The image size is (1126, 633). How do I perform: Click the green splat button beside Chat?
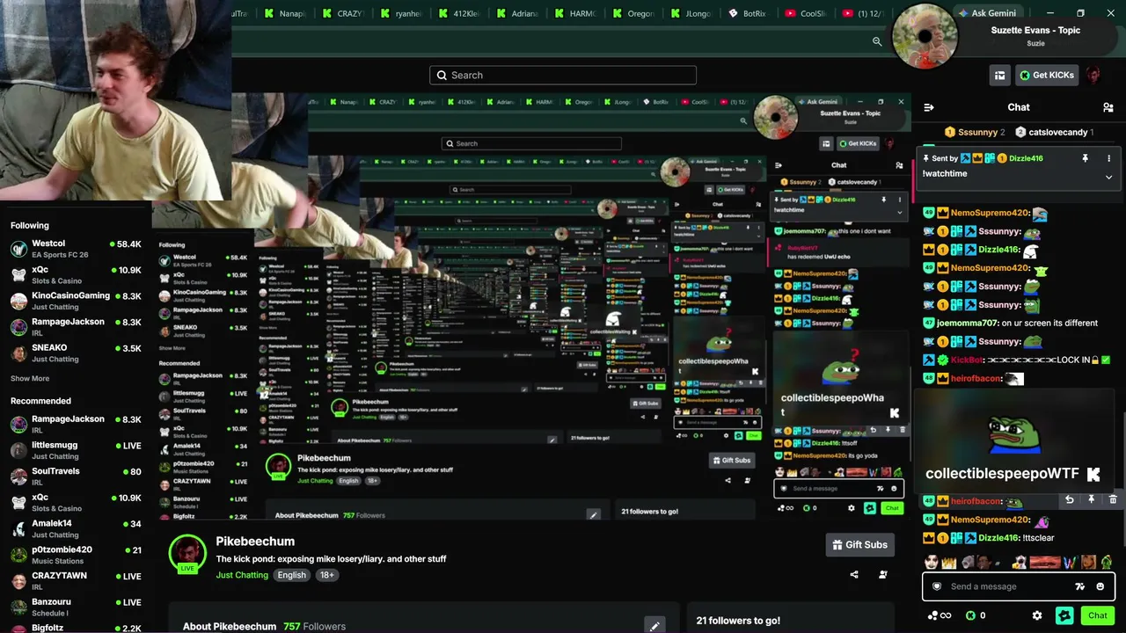click(x=1064, y=615)
